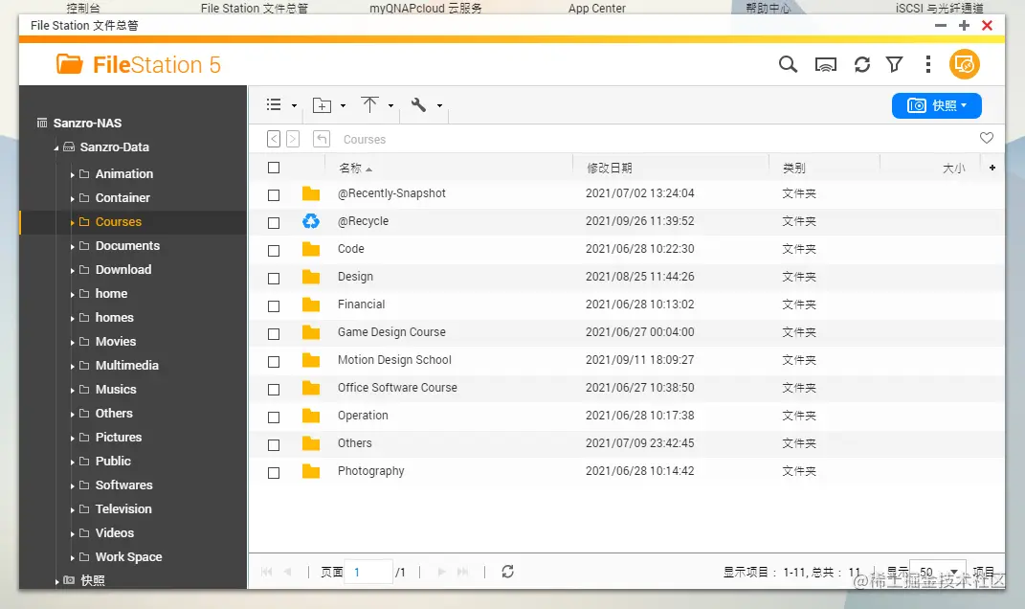Image resolution: width=1025 pixels, height=609 pixels.
Task: Check the Design row checkbox
Action: (x=274, y=279)
